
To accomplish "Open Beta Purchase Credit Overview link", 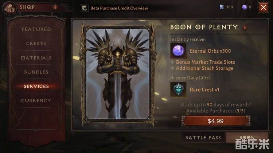I will click(119, 8).
